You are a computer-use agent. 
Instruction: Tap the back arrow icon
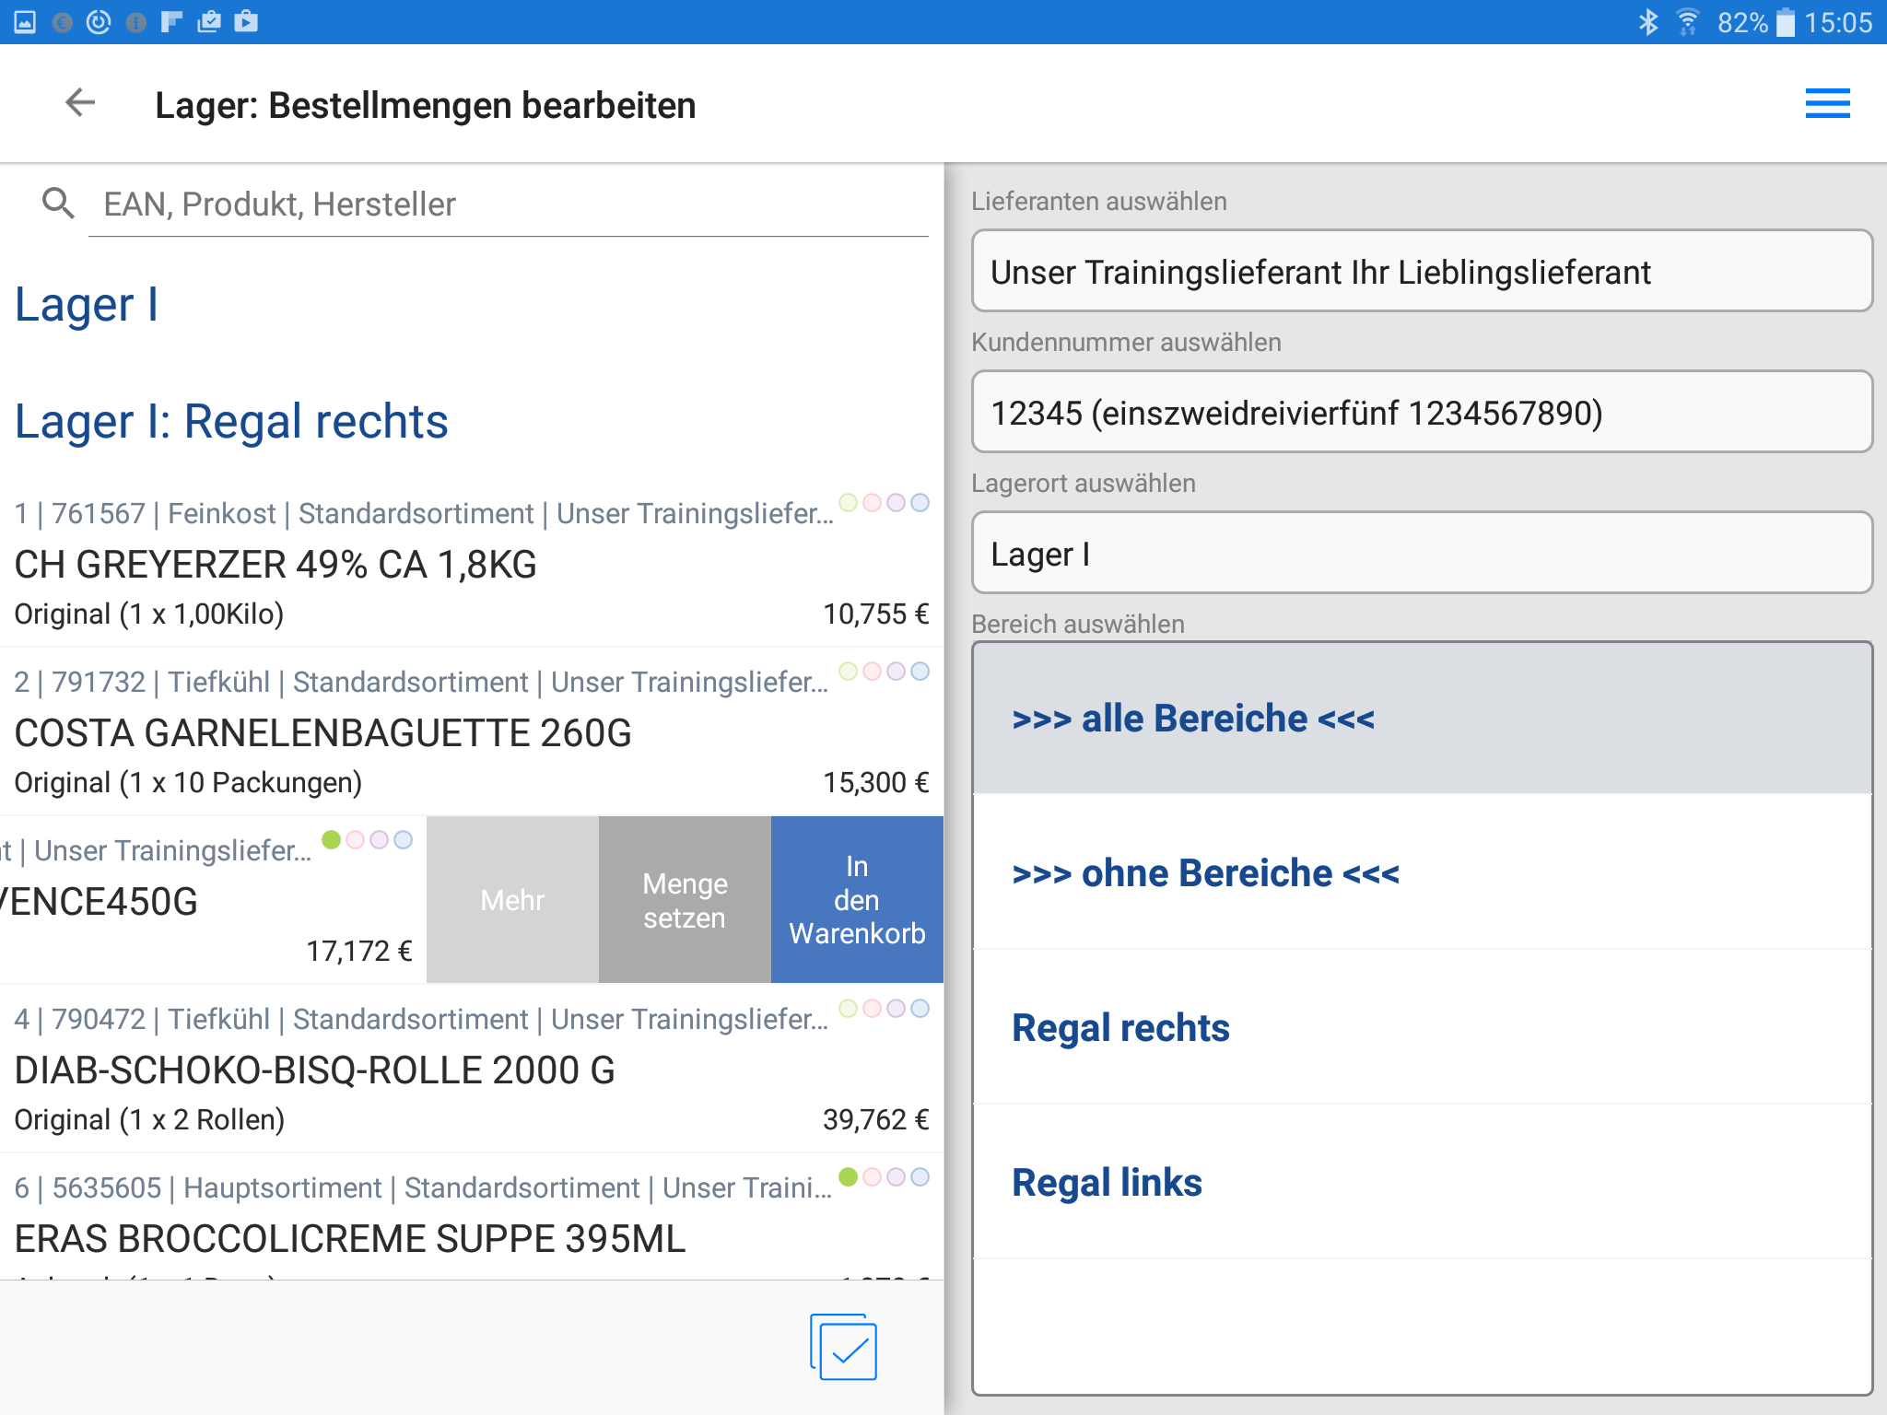point(80,103)
